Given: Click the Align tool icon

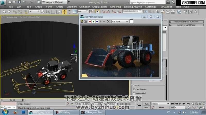Looking at the screenshot, I should (x=150, y=12).
